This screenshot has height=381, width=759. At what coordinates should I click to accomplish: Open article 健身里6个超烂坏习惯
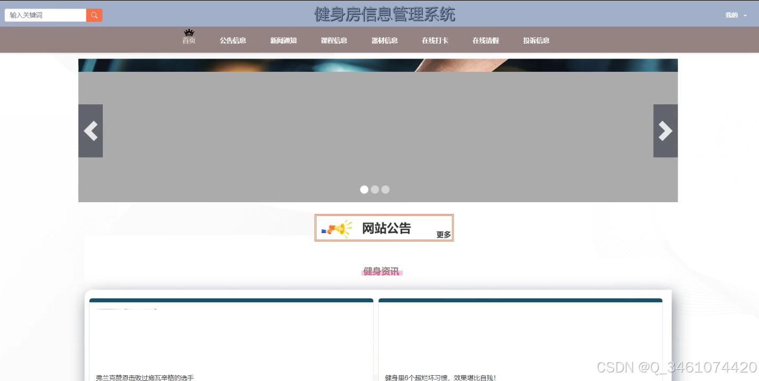tap(440, 378)
